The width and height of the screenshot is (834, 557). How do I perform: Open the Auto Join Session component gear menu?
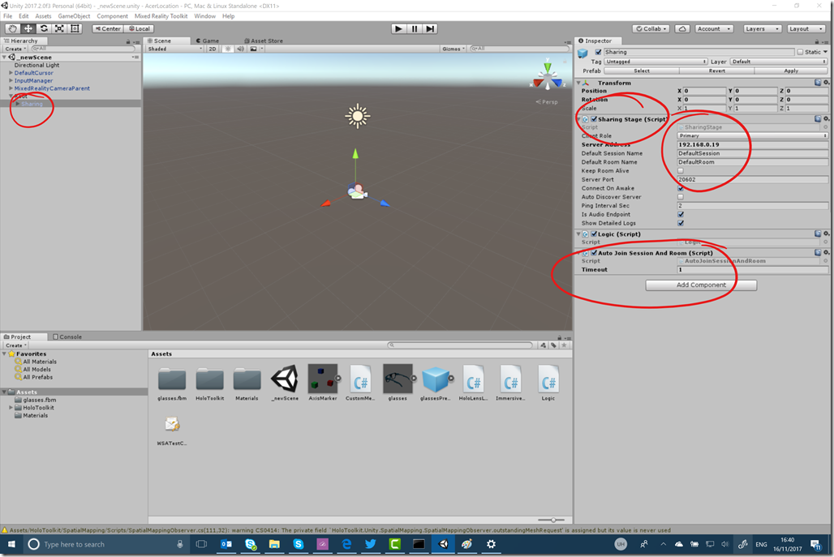click(x=827, y=253)
